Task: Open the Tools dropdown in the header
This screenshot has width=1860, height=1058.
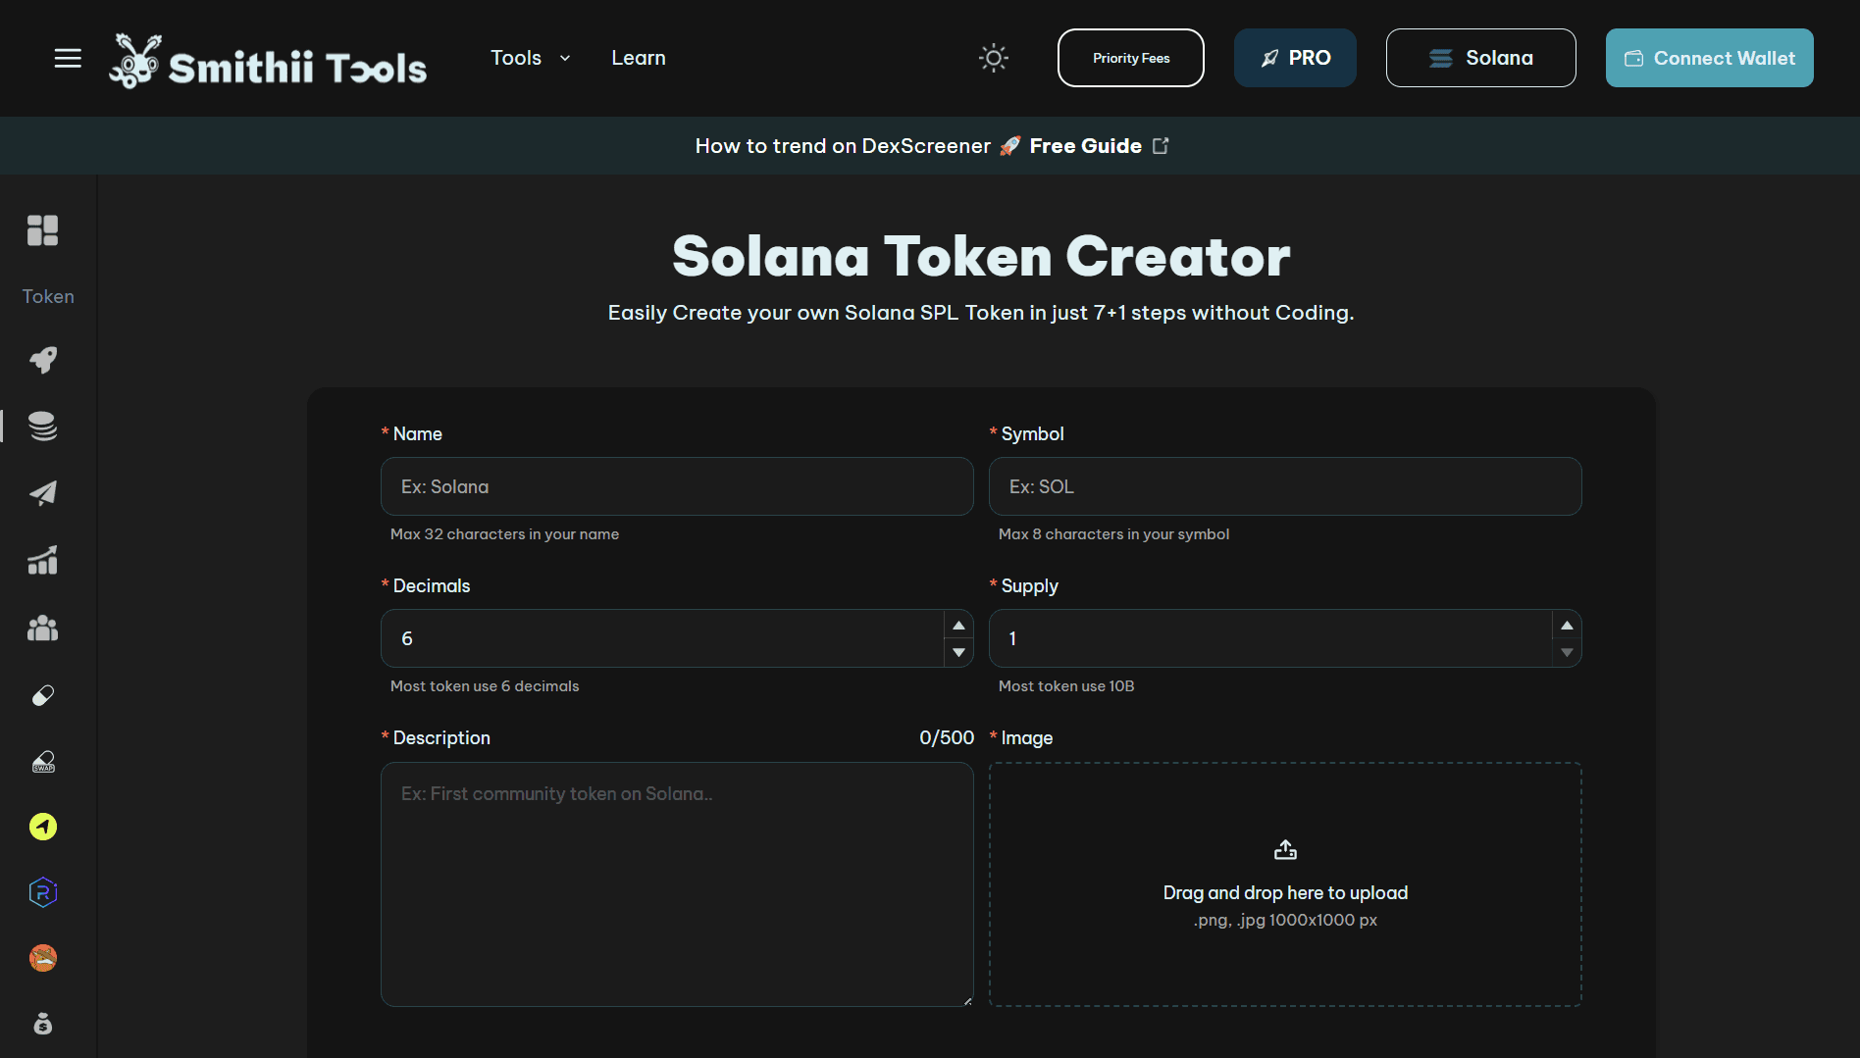Action: 530,58
